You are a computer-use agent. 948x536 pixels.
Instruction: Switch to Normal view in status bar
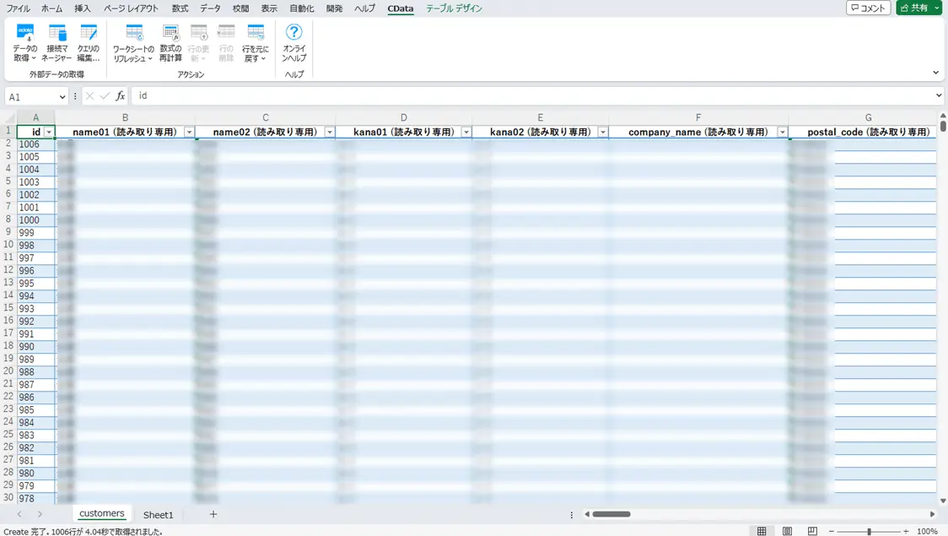pos(762,531)
